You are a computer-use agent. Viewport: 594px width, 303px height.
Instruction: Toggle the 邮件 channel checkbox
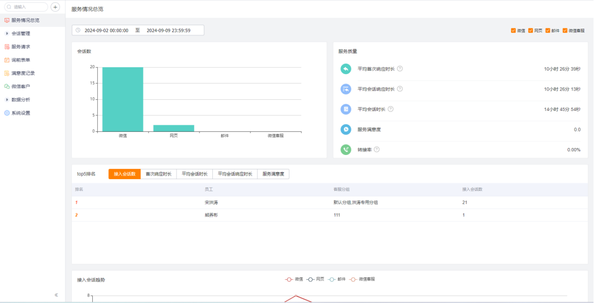pos(548,31)
